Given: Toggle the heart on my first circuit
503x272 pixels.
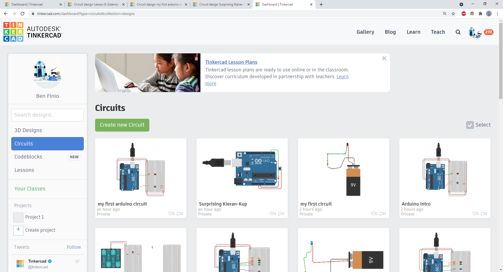Looking at the screenshot, I should pyautogui.click(x=374, y=214).
